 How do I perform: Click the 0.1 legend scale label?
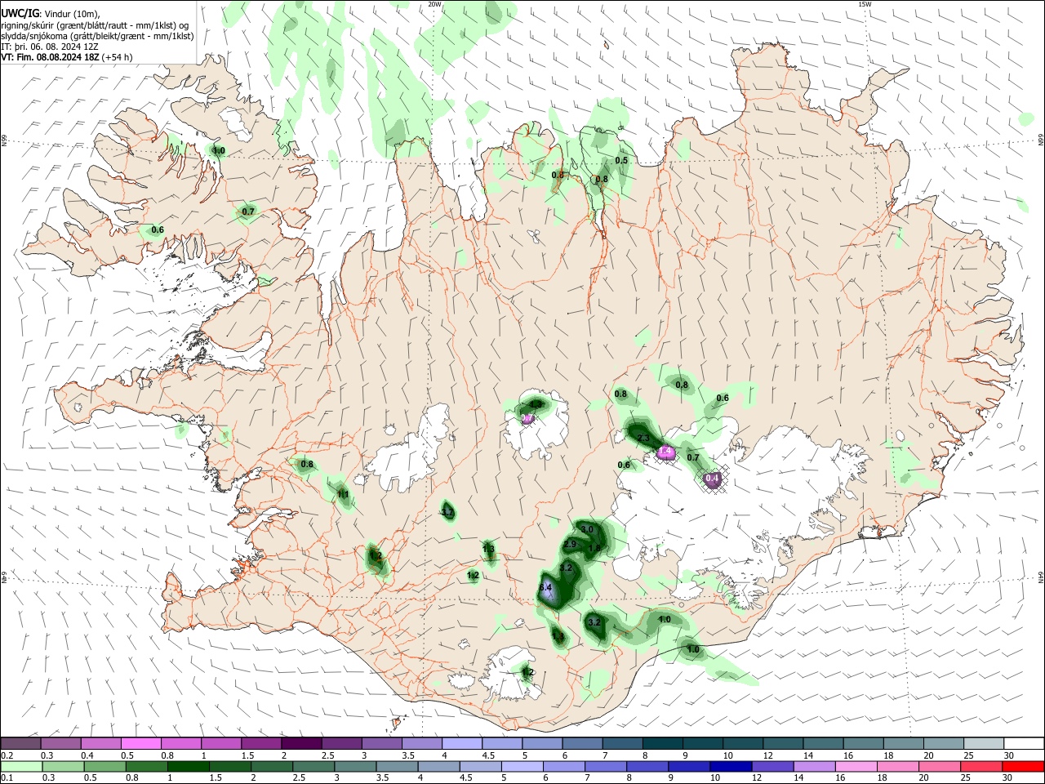6,778
